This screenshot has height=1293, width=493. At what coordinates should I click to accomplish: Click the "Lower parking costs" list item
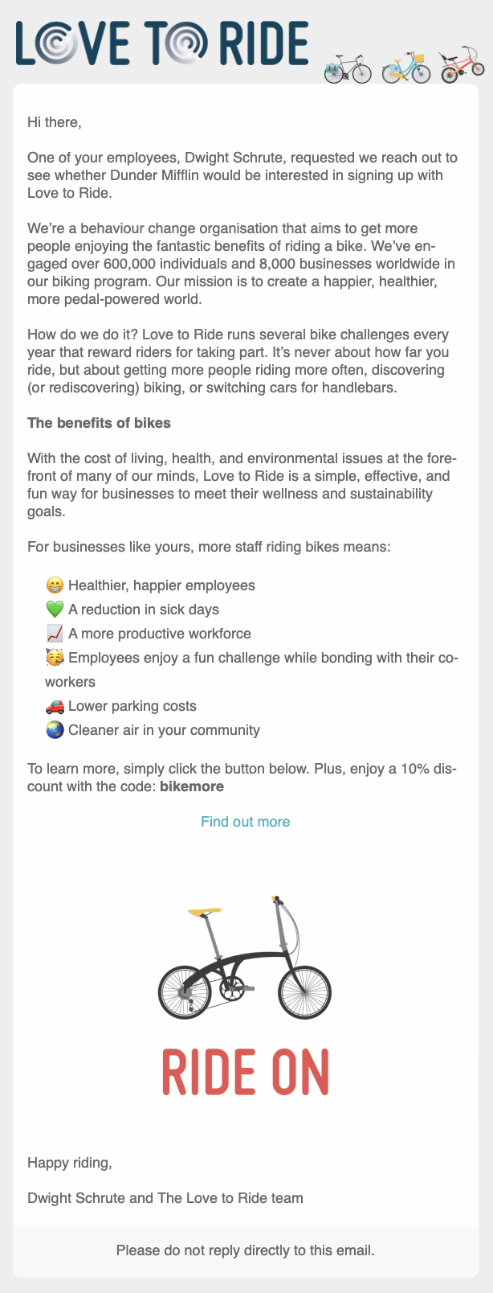tap(132, 706)
